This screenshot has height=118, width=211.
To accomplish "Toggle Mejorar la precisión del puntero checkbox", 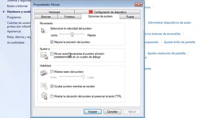I will point(52,42).
